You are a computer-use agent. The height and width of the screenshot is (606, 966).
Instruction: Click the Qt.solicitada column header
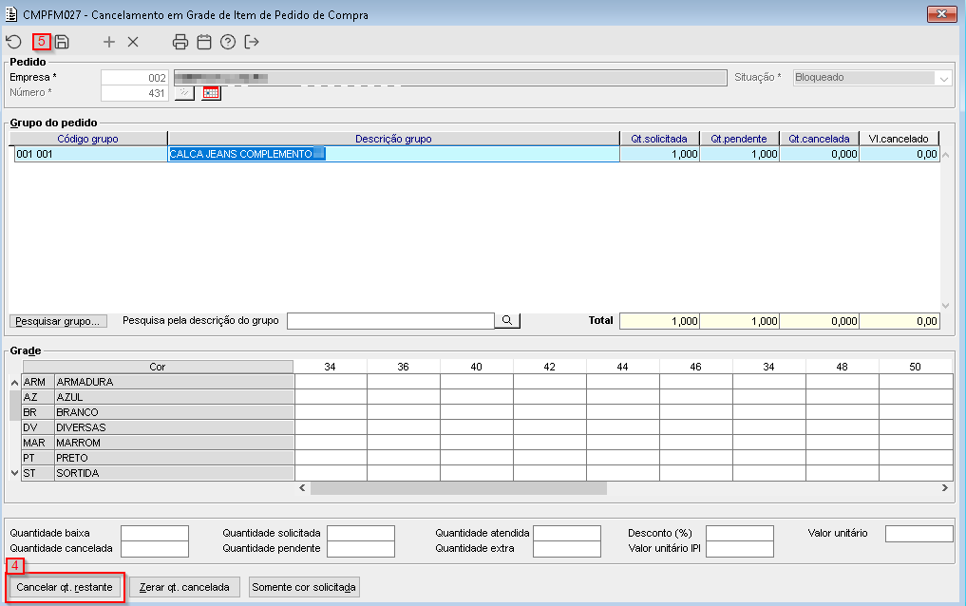coord(659,139)
